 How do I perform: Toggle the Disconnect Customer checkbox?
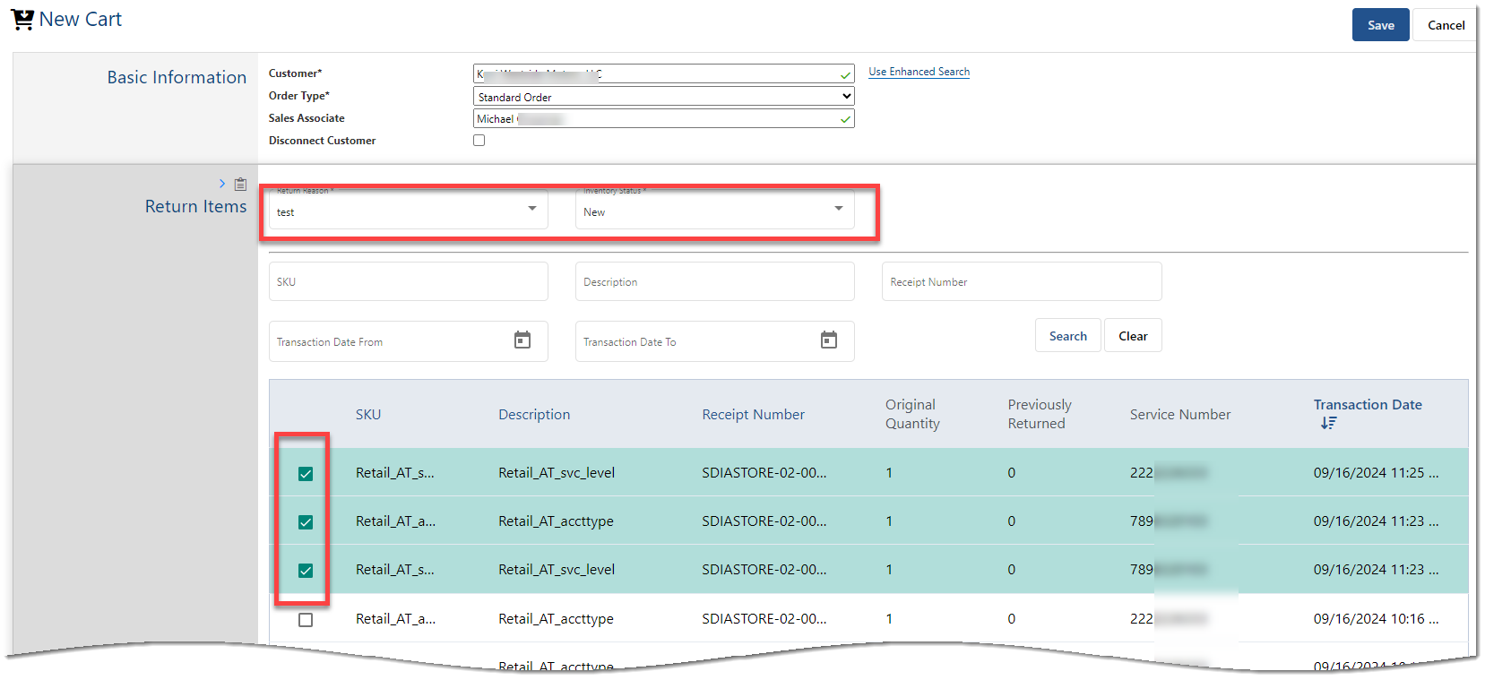479,141
